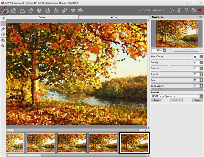
Task: Click the Save image icon
Action: tap(22, 10)
